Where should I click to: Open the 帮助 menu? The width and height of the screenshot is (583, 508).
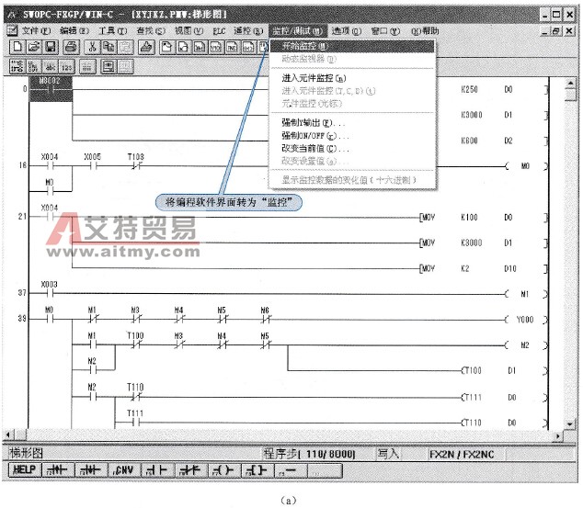pyautogui.click(x=425, y=31)
